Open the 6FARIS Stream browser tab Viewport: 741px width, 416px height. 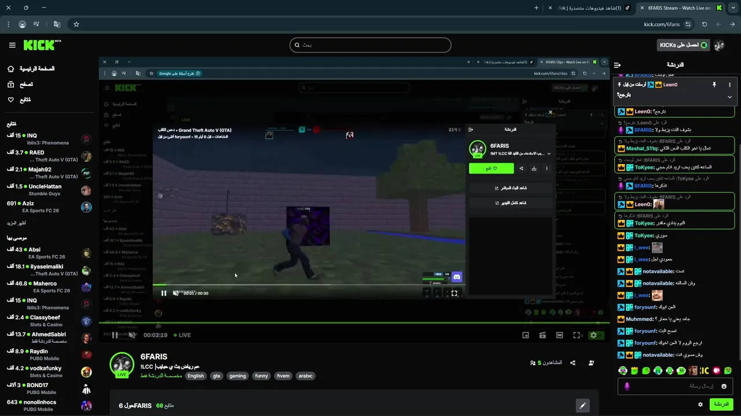[x=680, y=8]
